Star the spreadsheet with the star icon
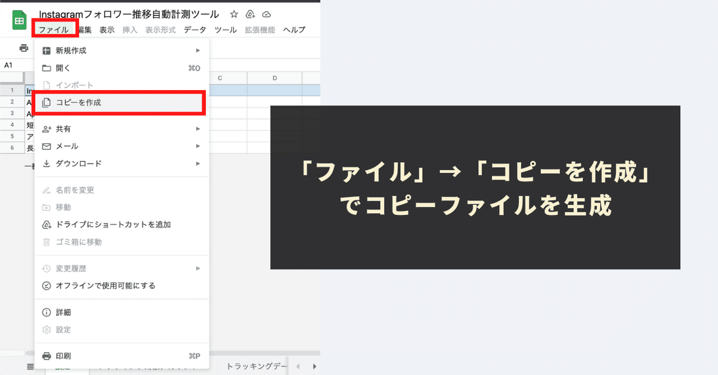 tap(234, 14)
